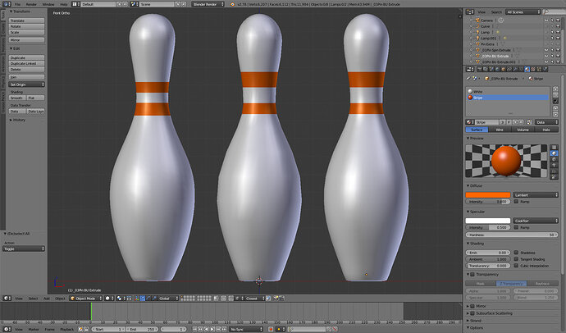
Task: Set material preview to Sphere
Action: point(554,153)
